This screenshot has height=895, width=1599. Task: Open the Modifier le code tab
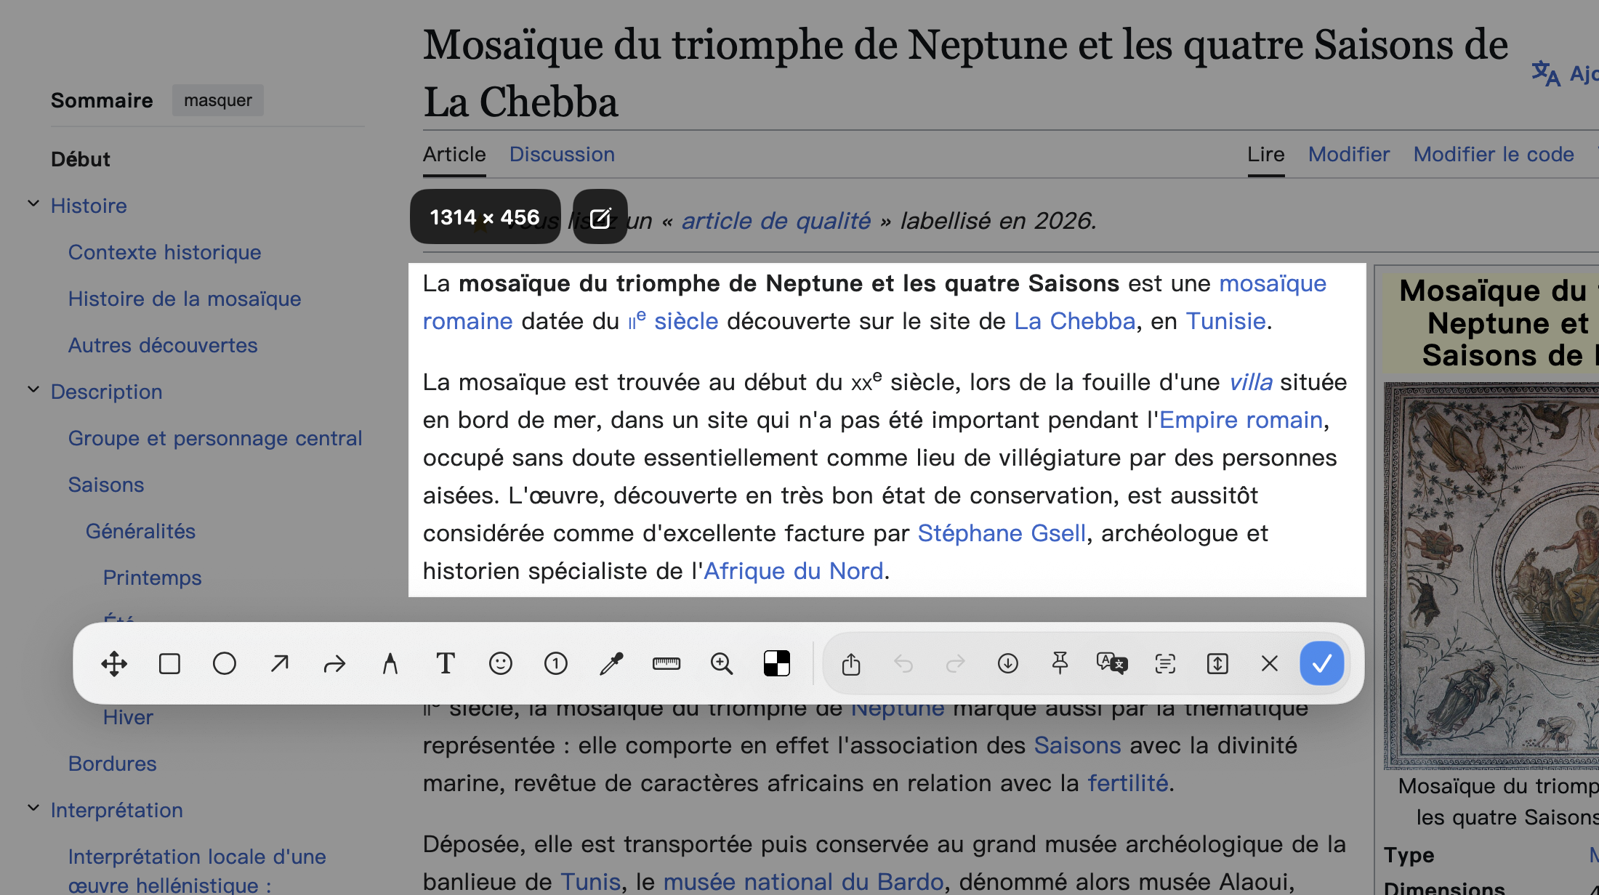pos(1494,155)
